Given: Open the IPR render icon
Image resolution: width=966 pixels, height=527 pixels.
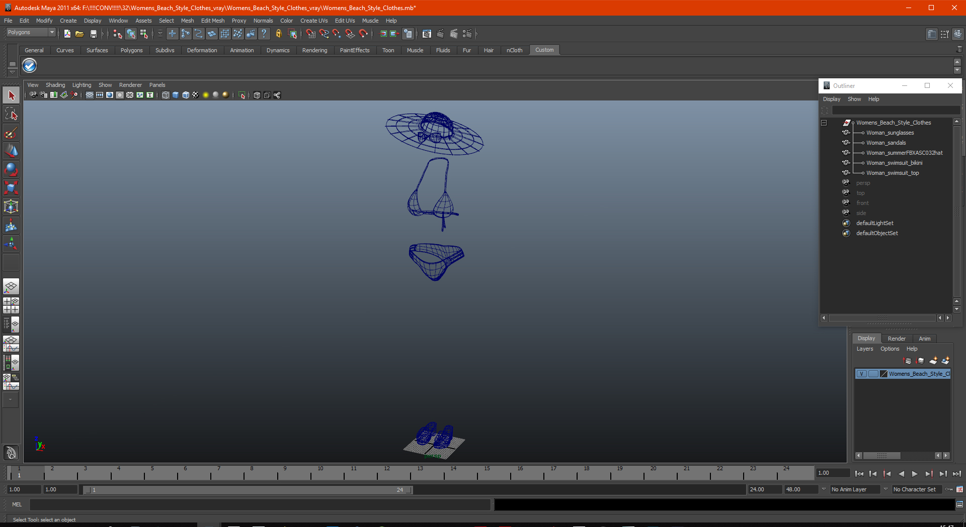Looking at the screenshot, I should 454,34.
